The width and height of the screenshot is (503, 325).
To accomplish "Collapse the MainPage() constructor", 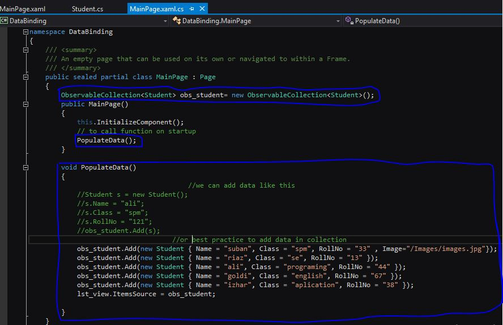I will click(x=25, y=105).
